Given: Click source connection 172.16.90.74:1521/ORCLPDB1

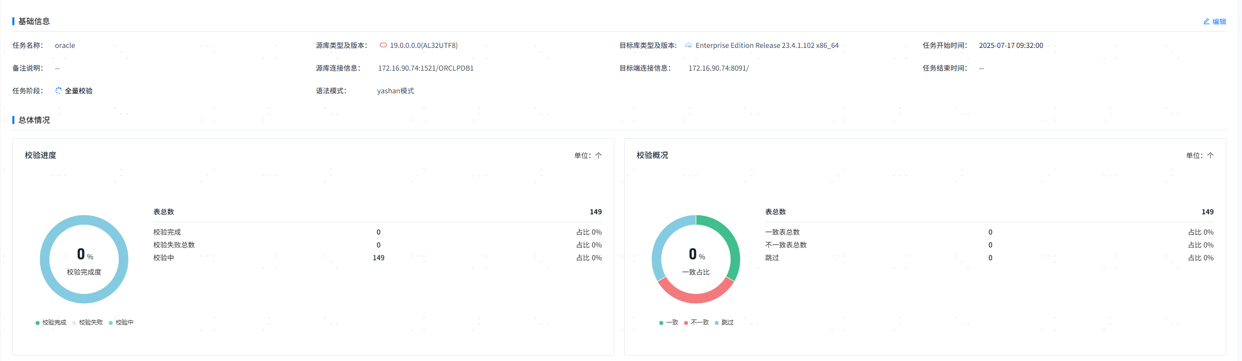Looking at the screenshot, I should tap(426, 68).
